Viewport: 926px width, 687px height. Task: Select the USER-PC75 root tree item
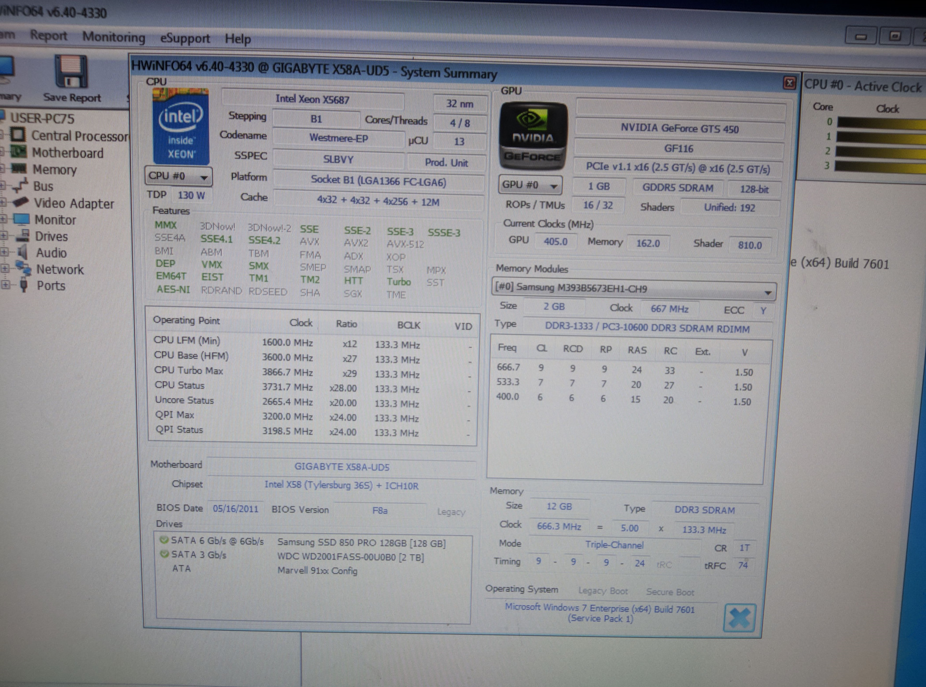(x=42, y=118)
